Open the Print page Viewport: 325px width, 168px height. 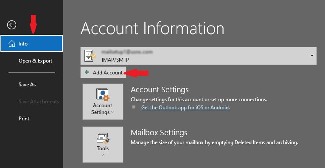click(x=24, y=119)
